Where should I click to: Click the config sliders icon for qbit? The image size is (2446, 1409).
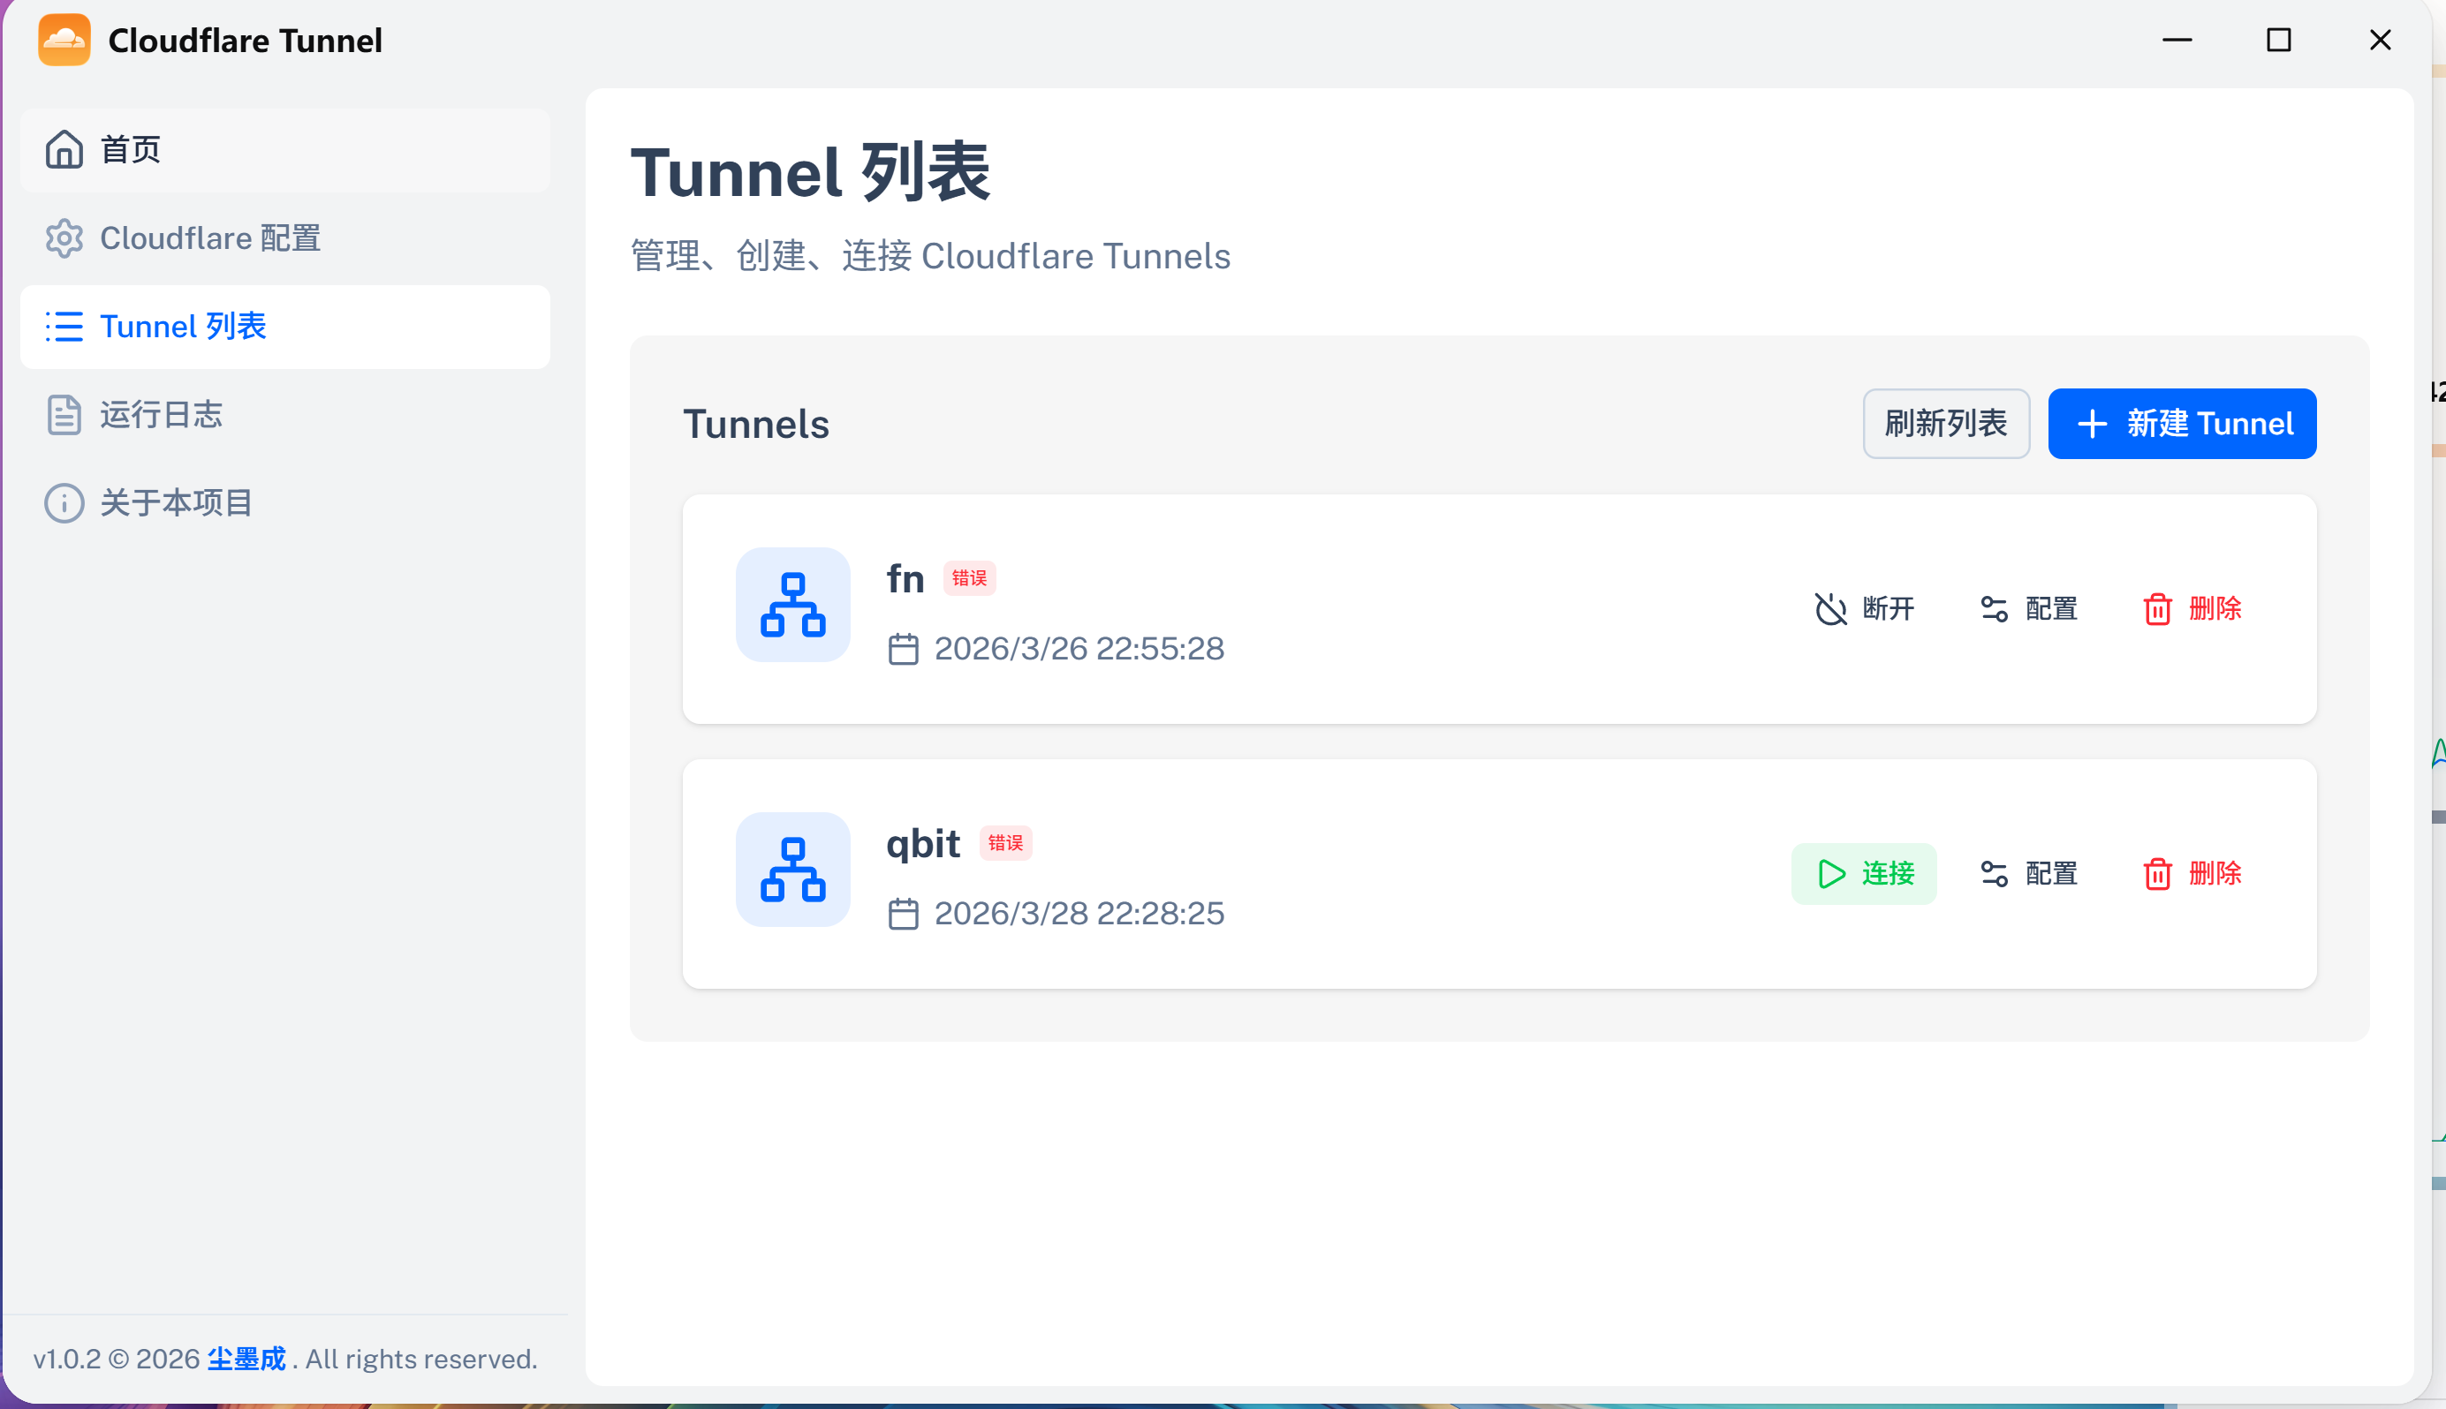point(1993,874)
